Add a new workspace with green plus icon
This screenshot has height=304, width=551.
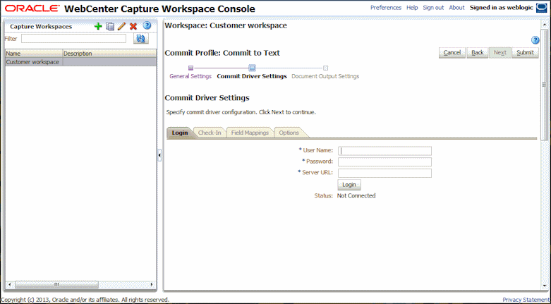(98, 26)
